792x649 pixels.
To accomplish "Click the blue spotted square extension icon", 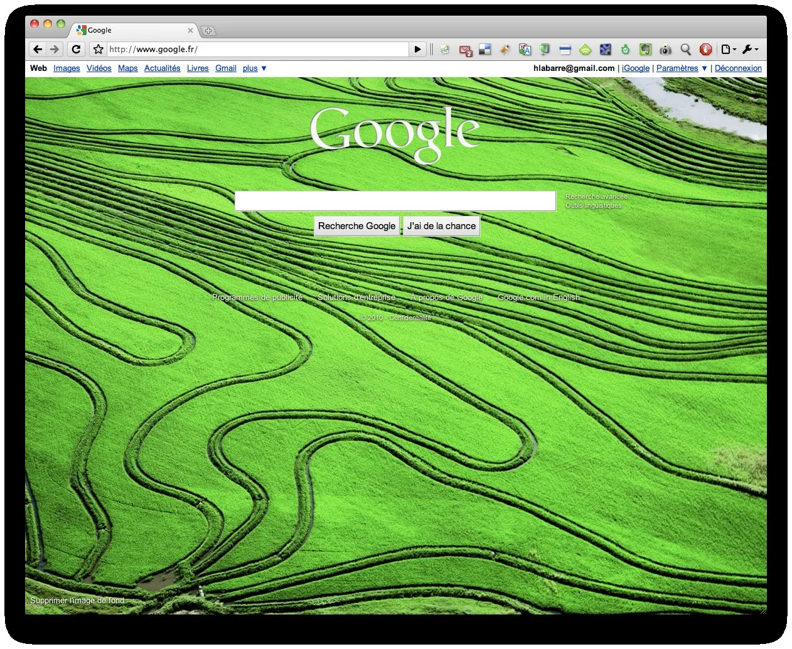I will [605, 49].
